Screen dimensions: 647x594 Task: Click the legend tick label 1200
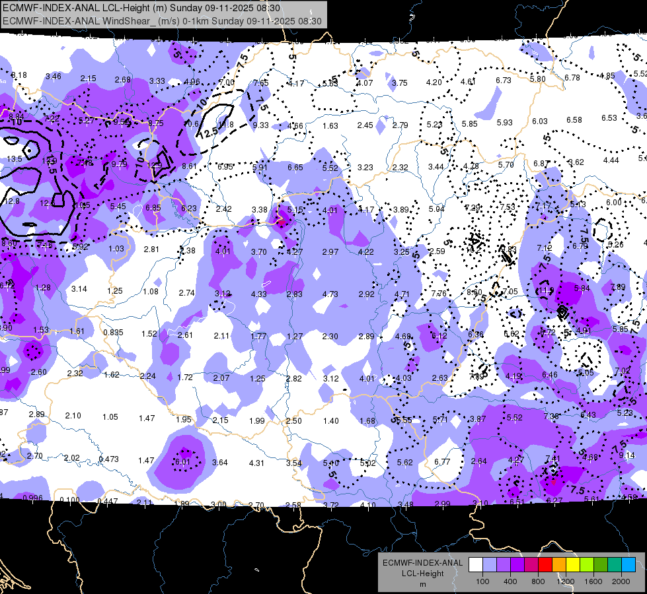[x=565, y=581]
